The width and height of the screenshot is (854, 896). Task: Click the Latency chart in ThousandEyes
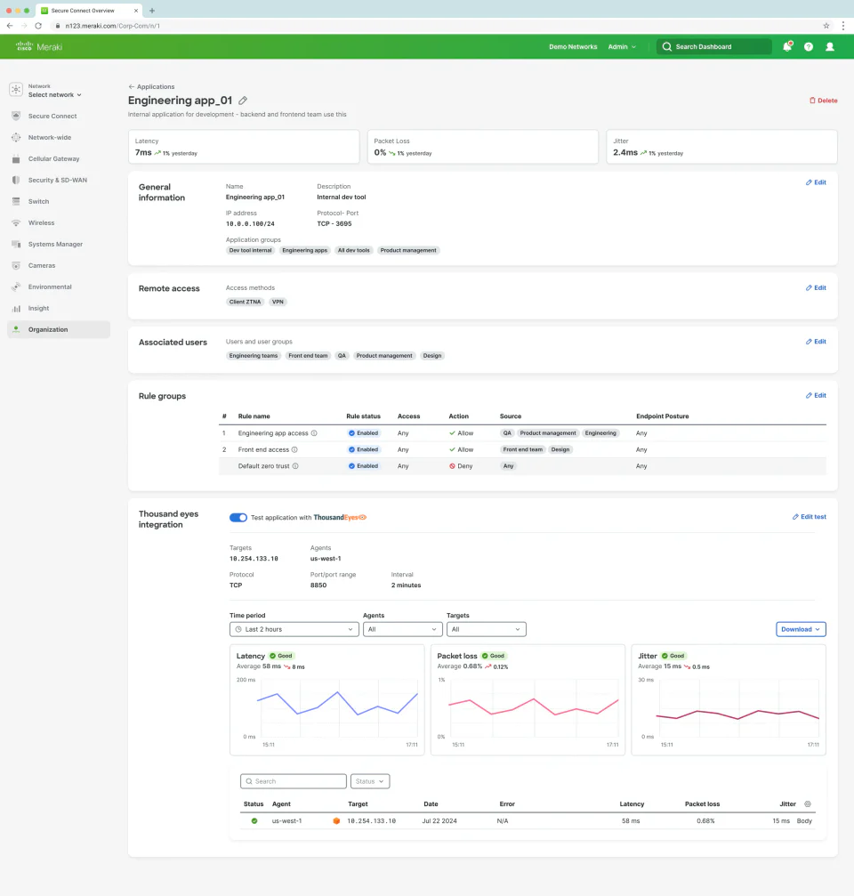326,700
